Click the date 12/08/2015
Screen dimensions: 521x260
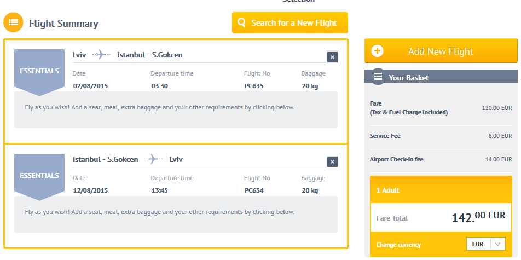pos(90,190)
